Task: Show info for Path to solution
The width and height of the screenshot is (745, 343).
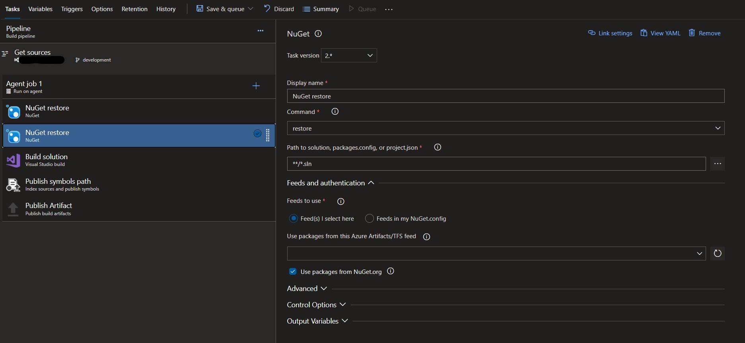Action: [438, 147]
